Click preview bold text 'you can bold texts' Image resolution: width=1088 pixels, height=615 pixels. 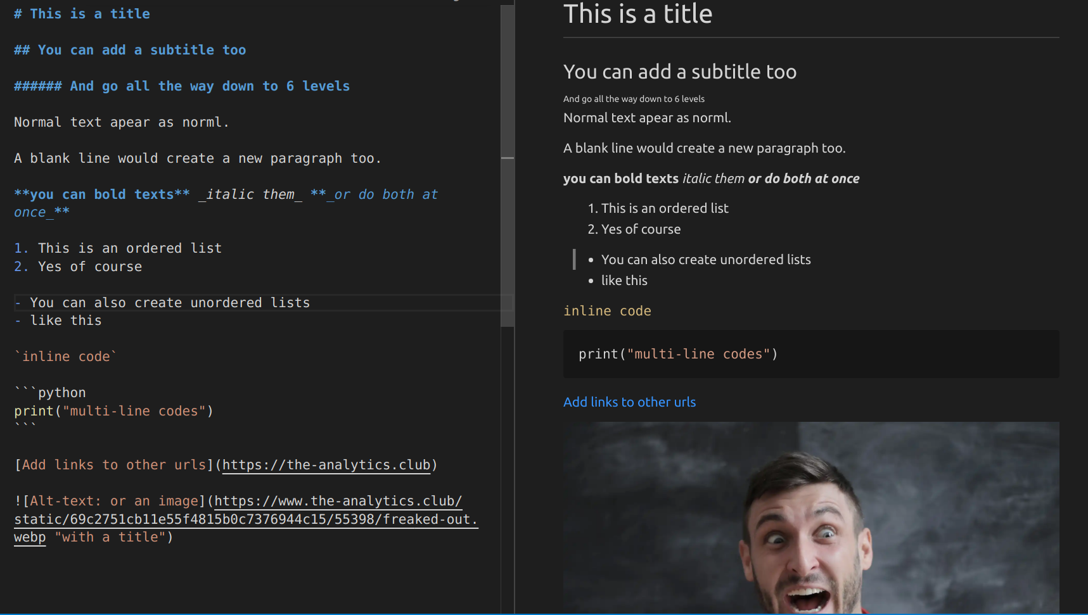[621, 179]
